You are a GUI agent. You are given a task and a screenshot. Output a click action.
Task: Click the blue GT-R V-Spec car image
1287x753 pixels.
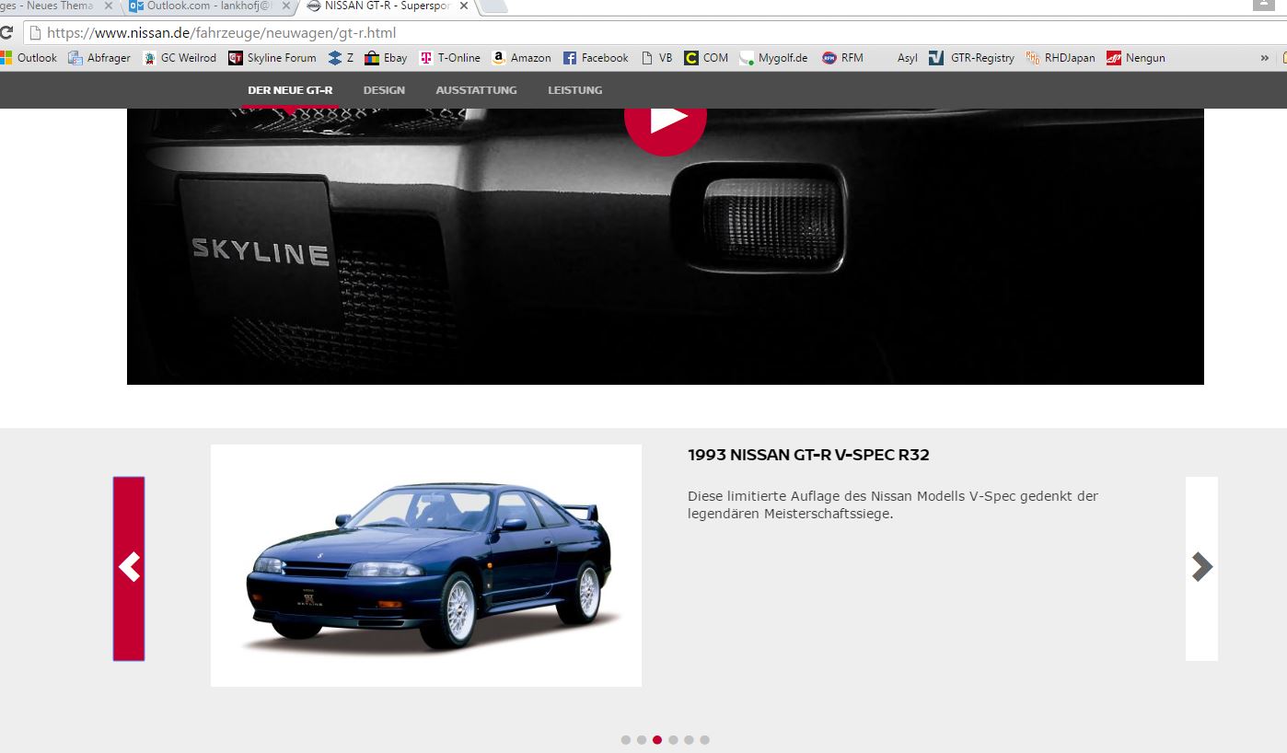(426, 565)
